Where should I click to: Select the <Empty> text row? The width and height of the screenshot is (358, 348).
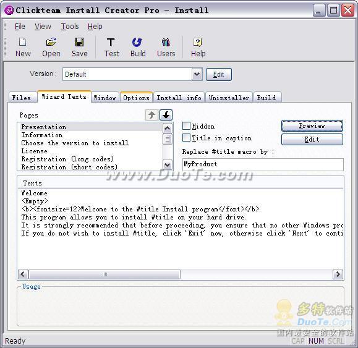click(x=181, y=202)
